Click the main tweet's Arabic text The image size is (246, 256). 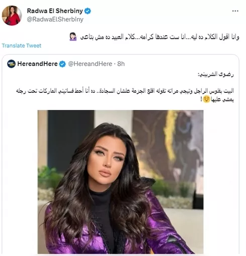(159, 37)
